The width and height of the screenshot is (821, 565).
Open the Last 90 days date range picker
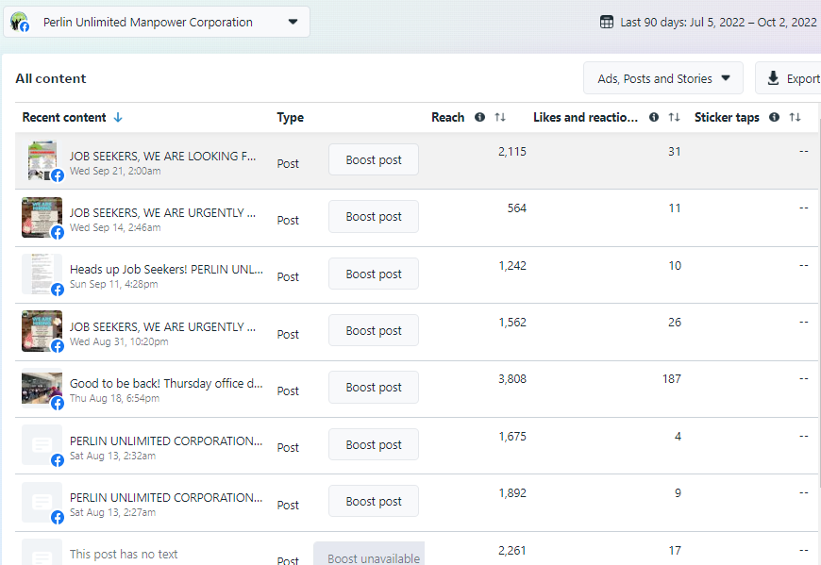point(708,22)
